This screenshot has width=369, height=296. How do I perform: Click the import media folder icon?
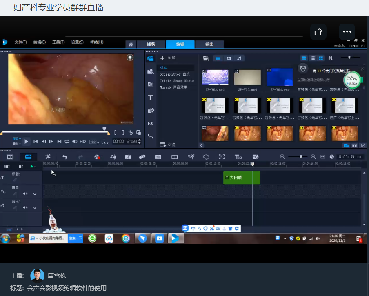click(x=206, y=58)
